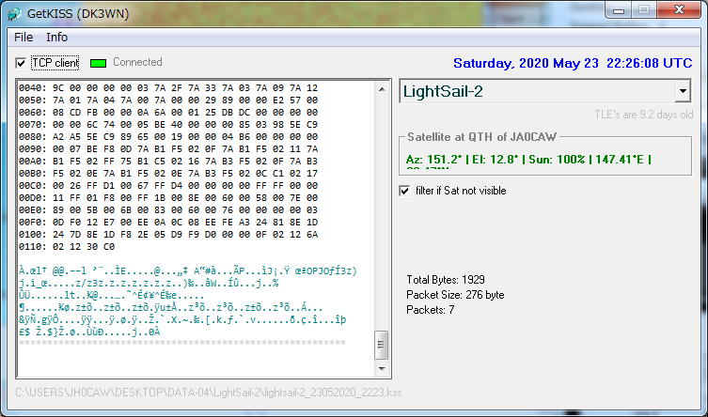Click the green Connected status indicator

tap(98, 63)
